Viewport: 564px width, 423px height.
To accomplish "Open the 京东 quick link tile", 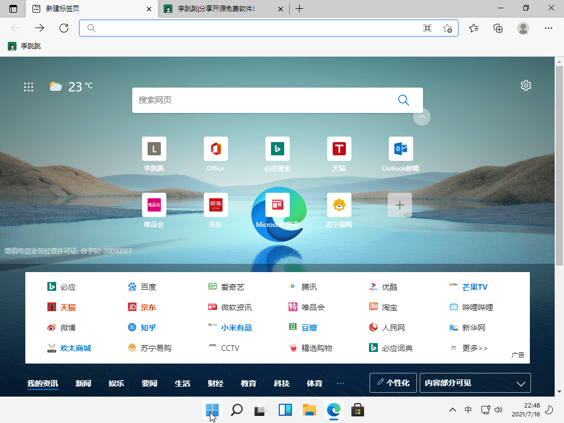I will point(215,211).
